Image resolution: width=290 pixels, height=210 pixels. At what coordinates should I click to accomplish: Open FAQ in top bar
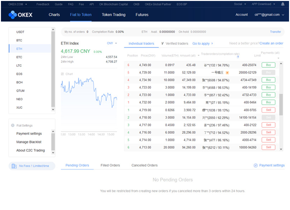[x=71, y=4]
